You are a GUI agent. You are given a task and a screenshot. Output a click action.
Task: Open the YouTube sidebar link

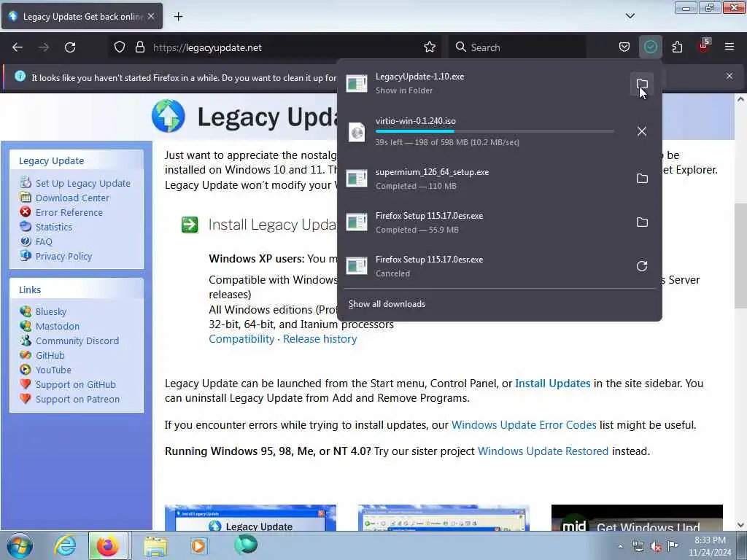tap(53, 370)
